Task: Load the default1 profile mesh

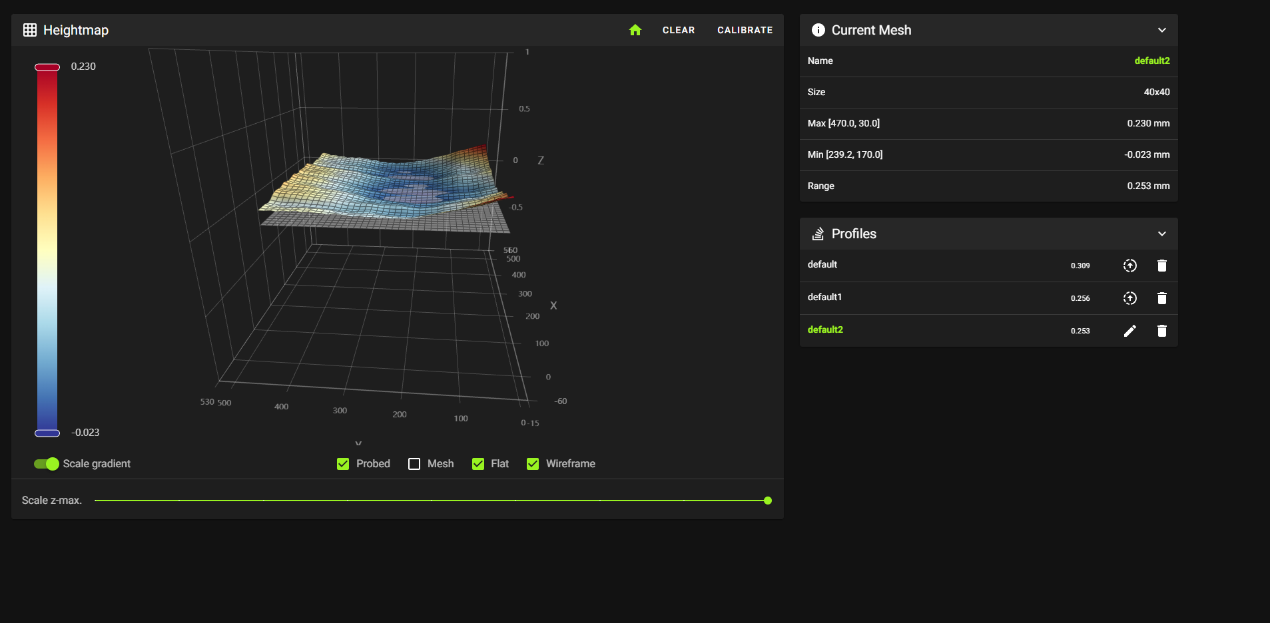Action: (1129, 298)
